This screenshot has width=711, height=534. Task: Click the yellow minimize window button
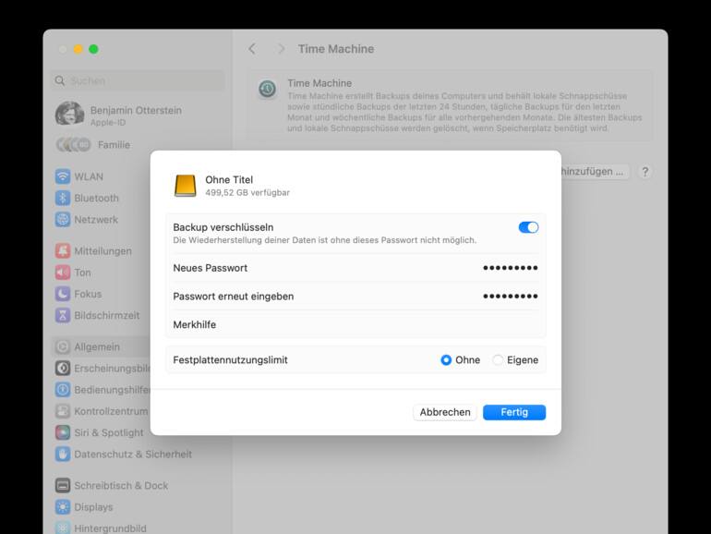tap(78, 49)
